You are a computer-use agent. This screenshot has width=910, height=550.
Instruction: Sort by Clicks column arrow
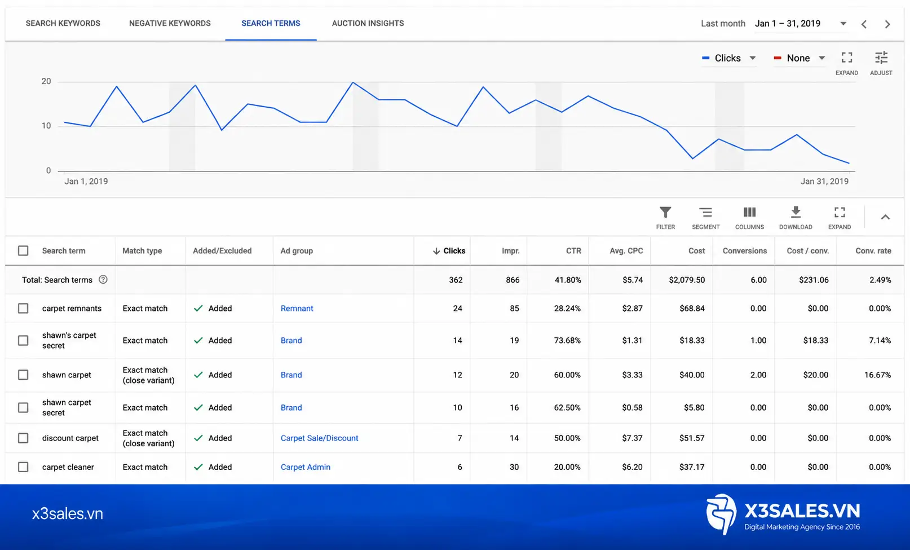[x=436, y=251]
